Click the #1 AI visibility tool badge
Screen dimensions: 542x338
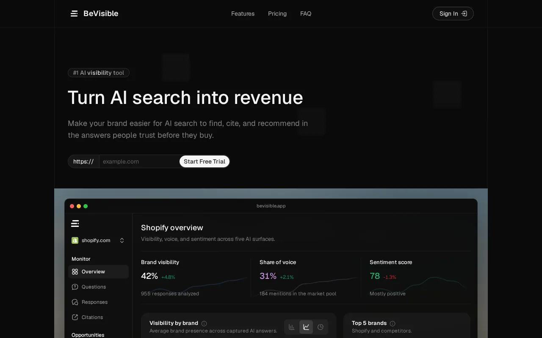click(x=99, y=73)
